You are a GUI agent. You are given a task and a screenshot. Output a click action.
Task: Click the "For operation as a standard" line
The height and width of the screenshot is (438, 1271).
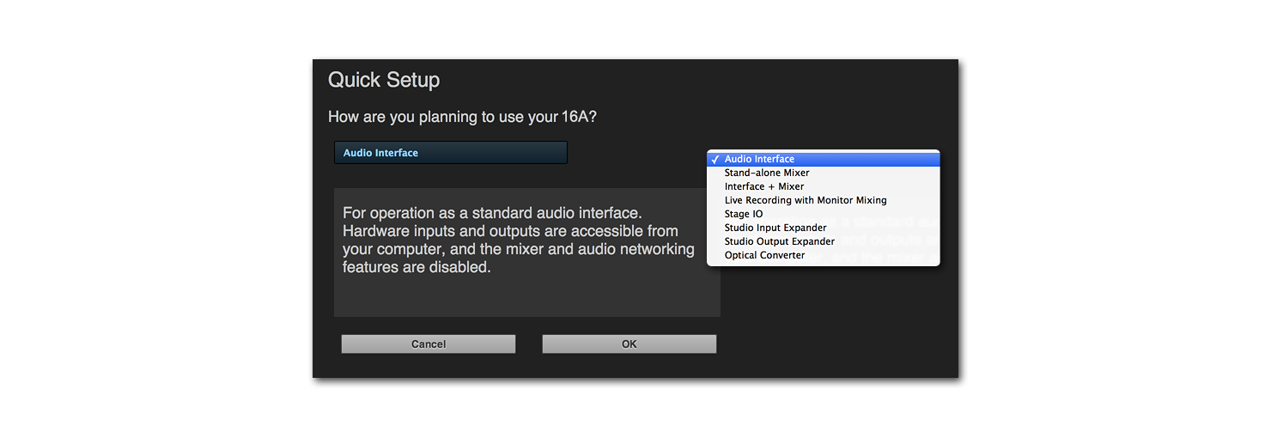pyautogui.click(x=492, y=213)
